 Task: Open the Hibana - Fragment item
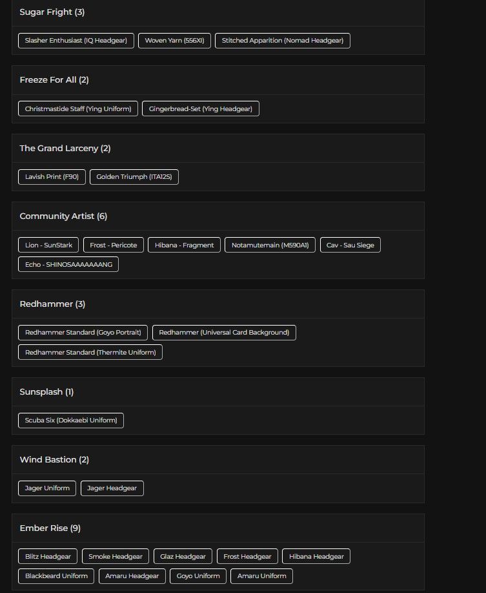pos(184,245)
